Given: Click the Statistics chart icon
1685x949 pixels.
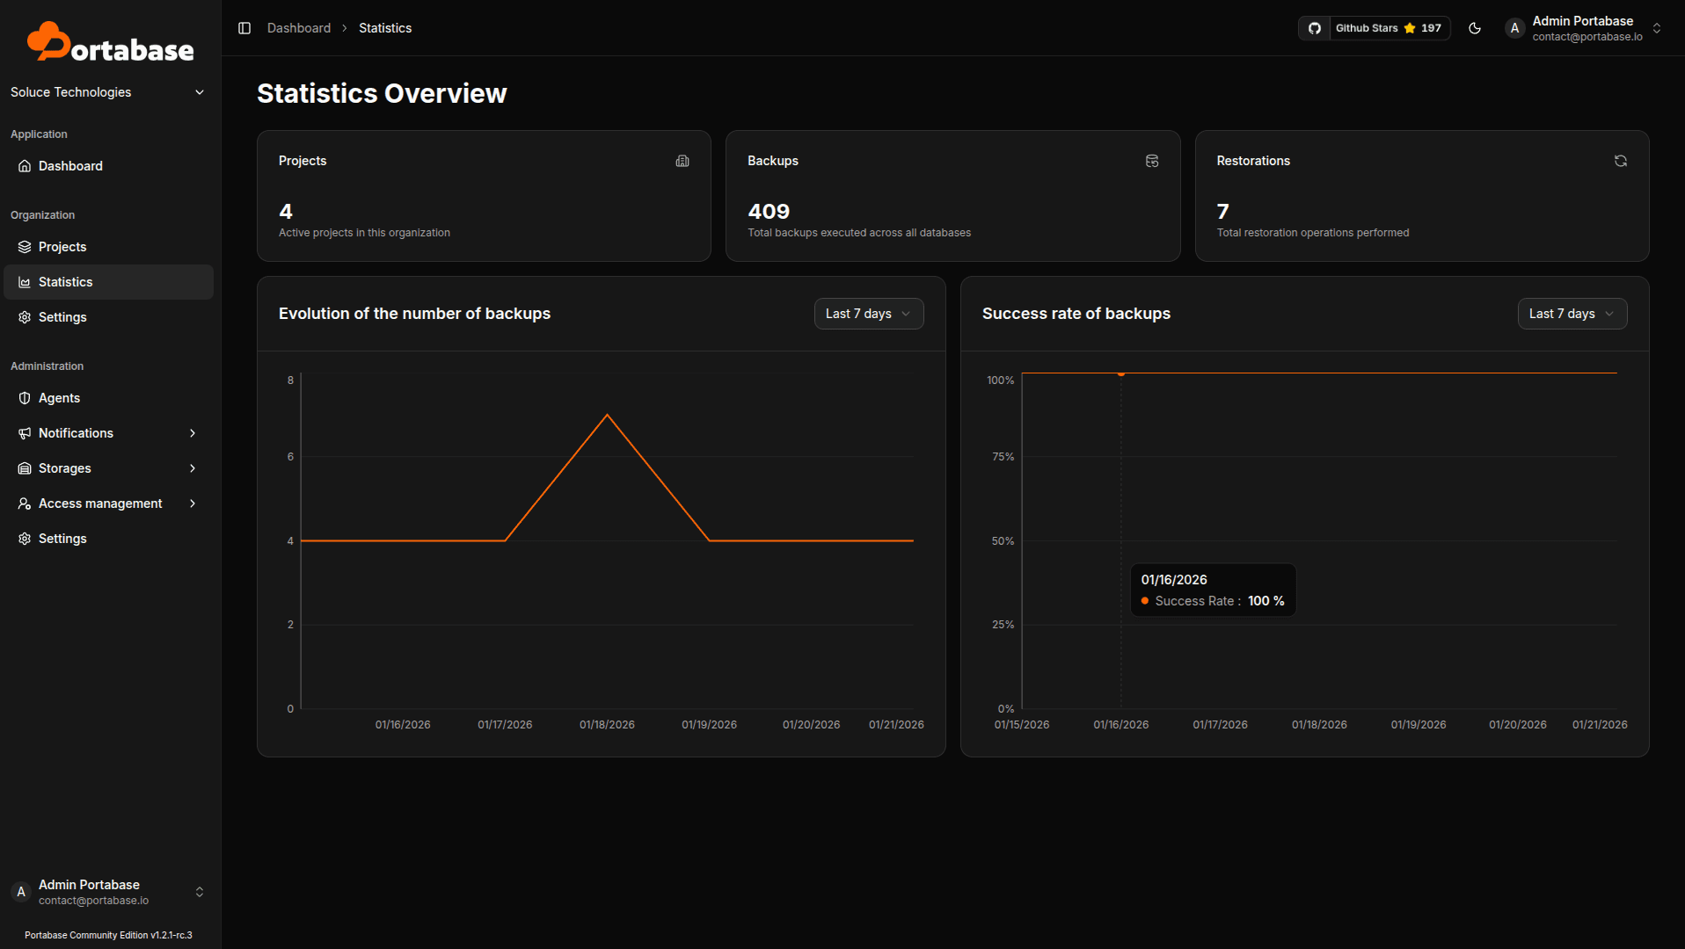Looking at the screenshot, I should pos(25,282).
